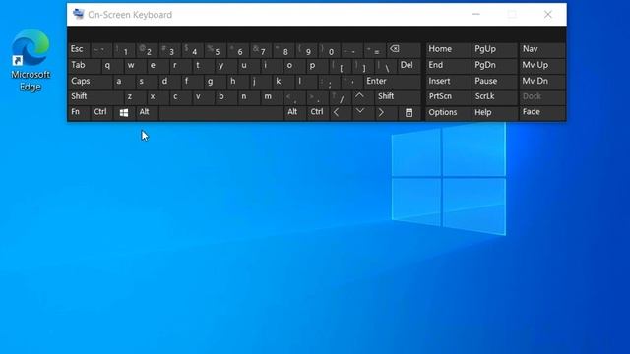Tap the Esc key

coord(79,50)
